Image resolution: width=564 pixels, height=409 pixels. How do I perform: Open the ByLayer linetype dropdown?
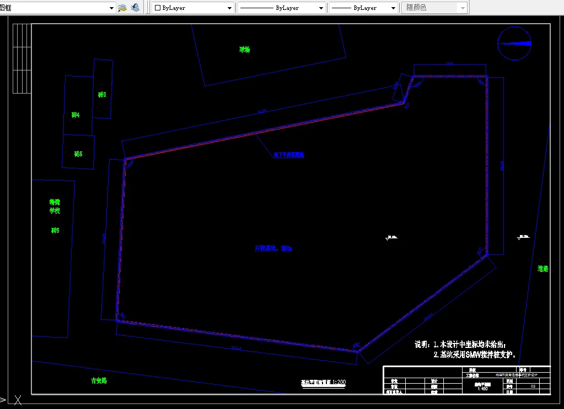(281, 8)
